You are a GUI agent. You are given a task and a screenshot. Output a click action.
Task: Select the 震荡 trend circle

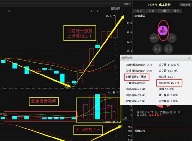coord(169,49)
